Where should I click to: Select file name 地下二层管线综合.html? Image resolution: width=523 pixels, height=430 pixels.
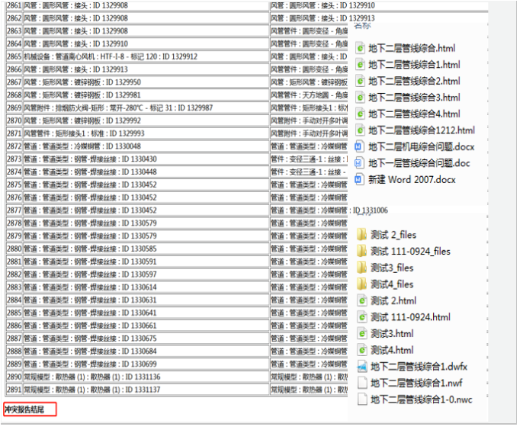[x=412, y=48]
